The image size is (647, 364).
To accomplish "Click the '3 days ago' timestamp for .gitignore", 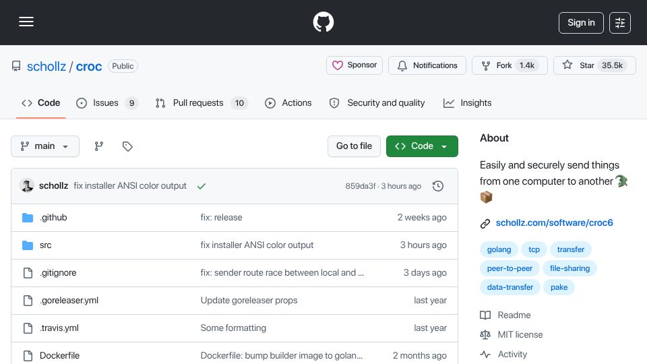I will 425,273.
